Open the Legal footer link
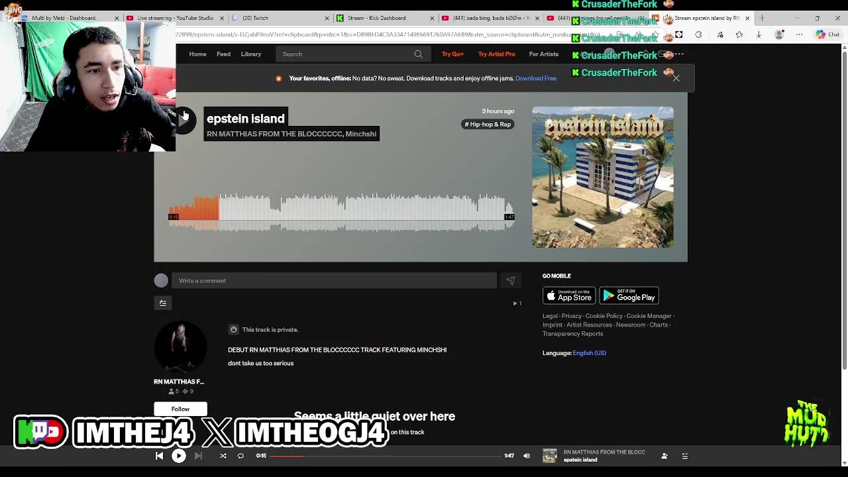Image resolution: width=848 pixels, height=477 pixels. 550,316
